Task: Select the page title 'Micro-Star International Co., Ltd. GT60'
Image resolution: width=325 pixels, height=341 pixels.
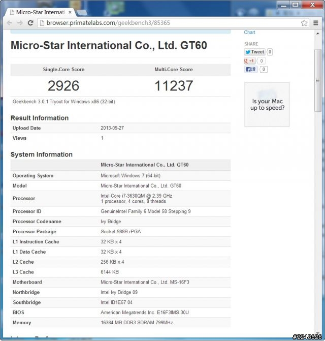Action: (x=109, y=45)
